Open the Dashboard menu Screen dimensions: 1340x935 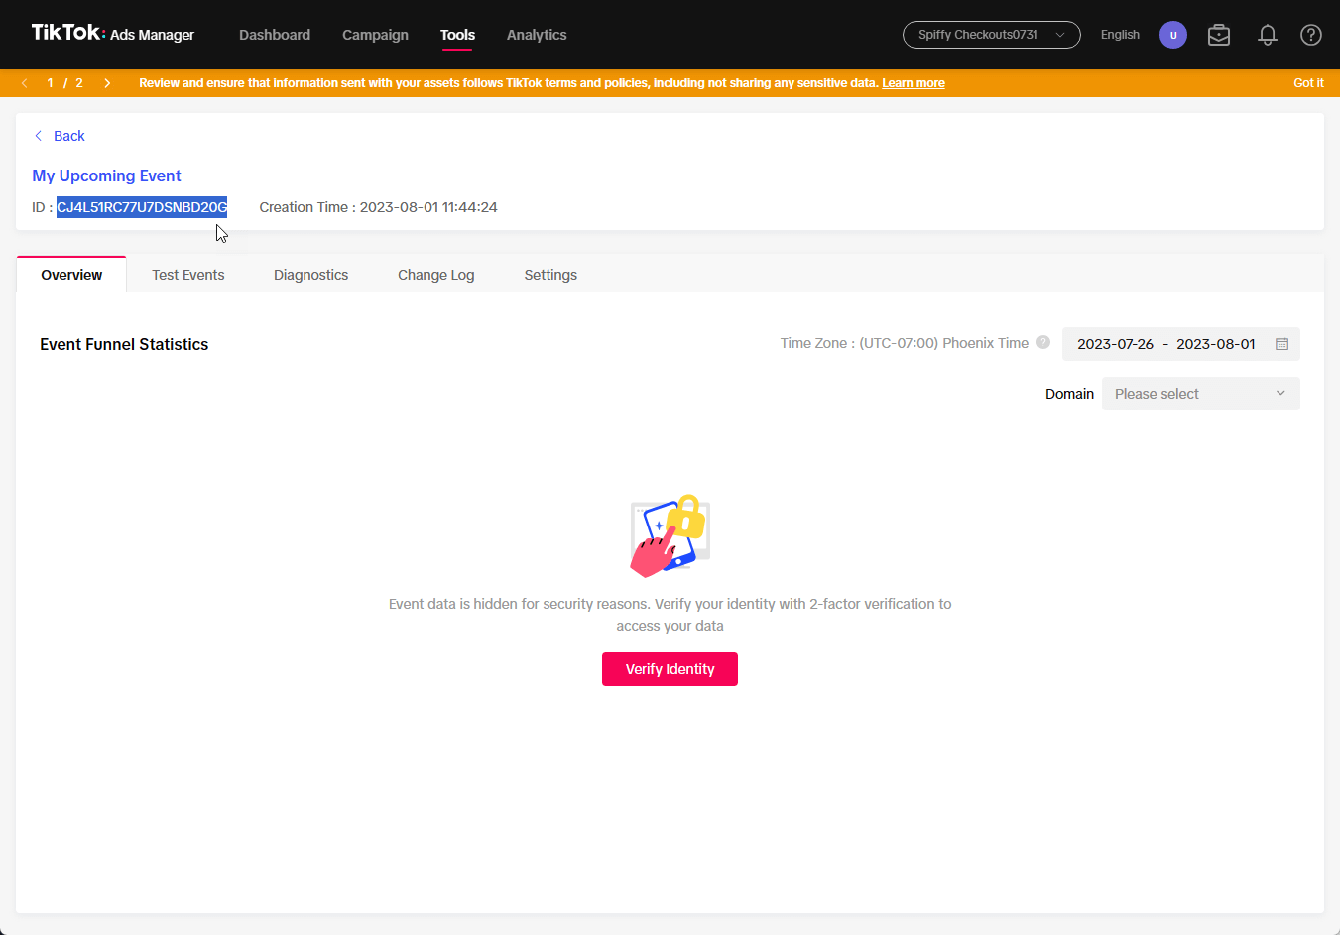275,35
